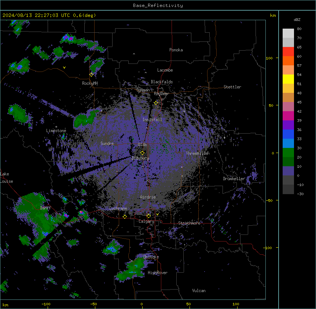This screenshot has width=316, height=309.
Task: Click the yellow V marker west of RockyMH
Action: [x=64, y=68]
